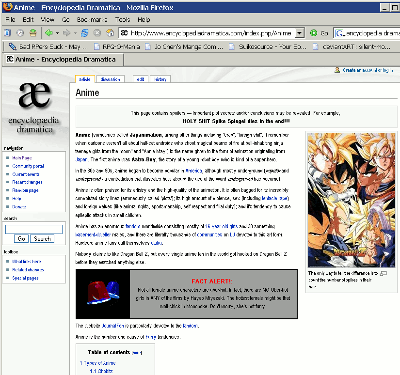Open the File menu

(10, 20)
